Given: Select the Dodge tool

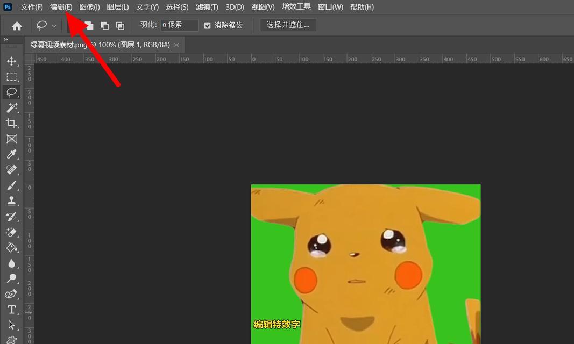Looking at the screenshot, I should [x=11, y=278].
